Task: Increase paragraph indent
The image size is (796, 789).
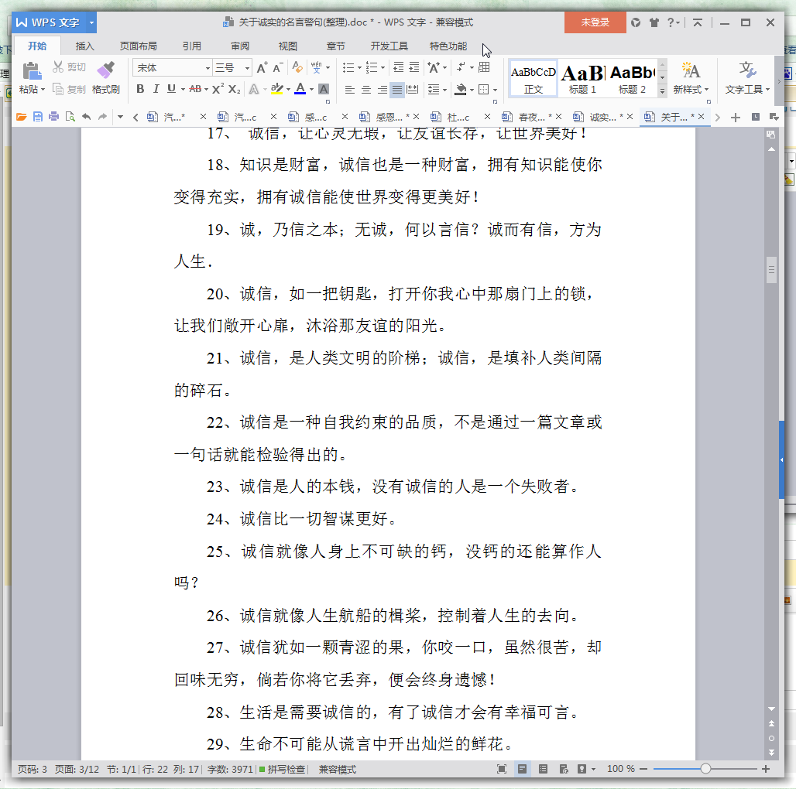Action: [x=414, y=67]
